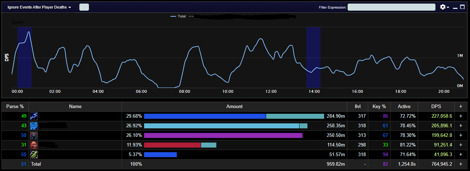
Task: Open the settings gear menu
Action: pyautogui.click(x=444, y=7)
